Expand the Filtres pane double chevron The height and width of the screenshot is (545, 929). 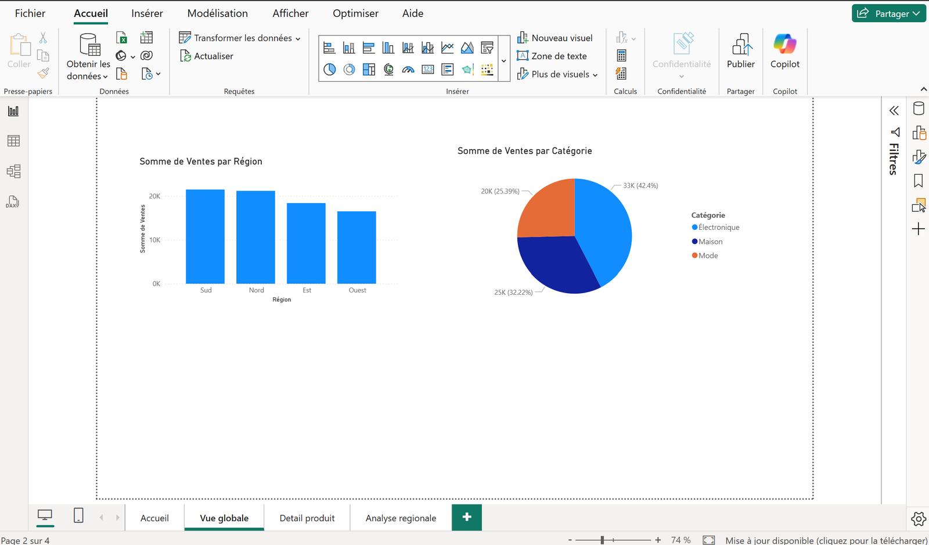coord(894,110)
